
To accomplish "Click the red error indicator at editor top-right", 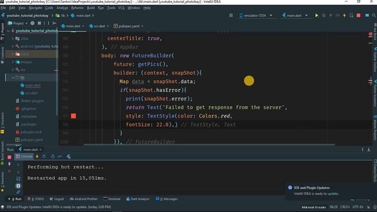I will point(371,34).
